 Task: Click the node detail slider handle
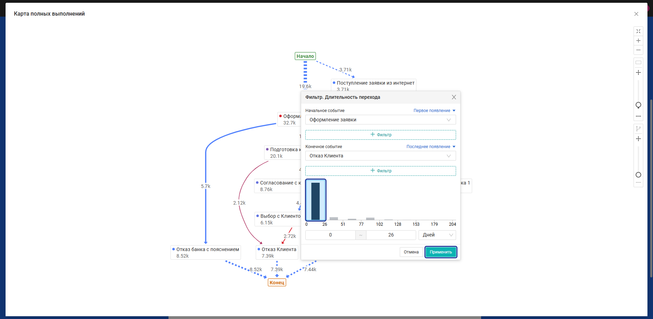[x=638, y=105]
